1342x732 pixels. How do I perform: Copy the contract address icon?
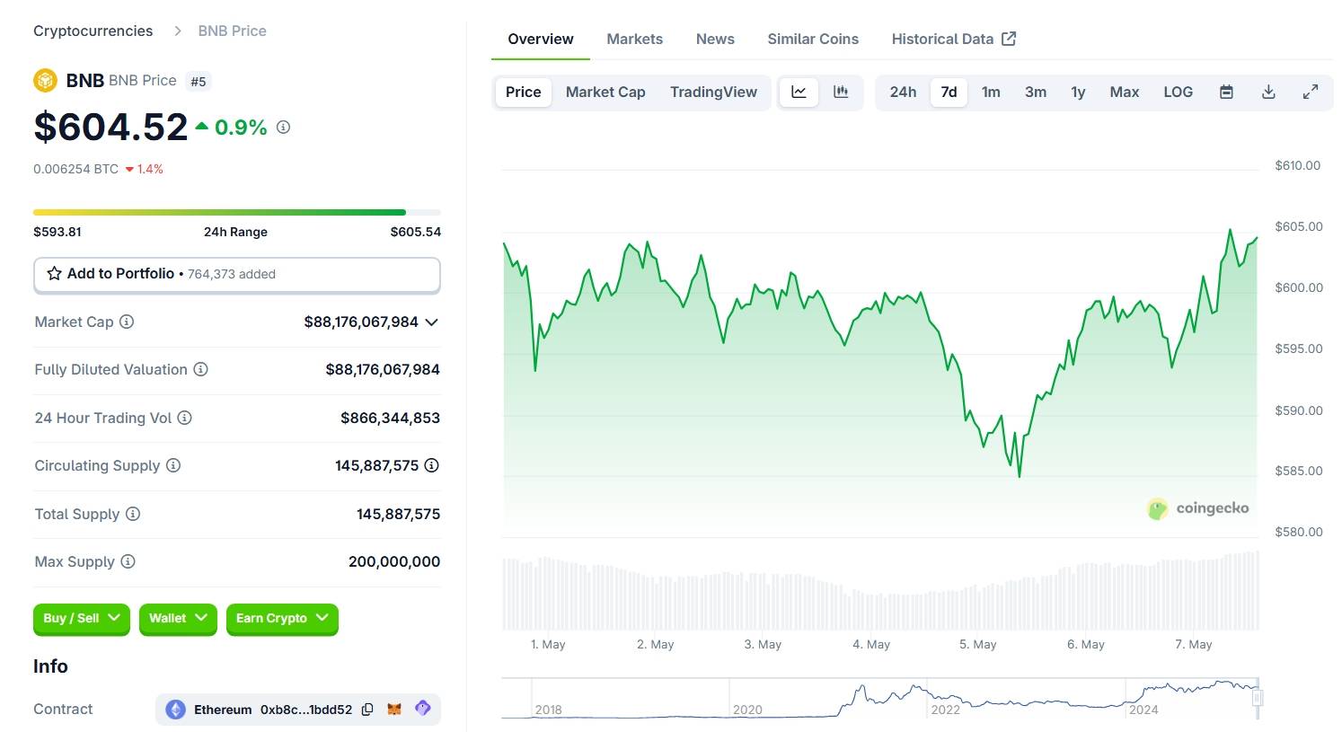[x=367, y=710]
